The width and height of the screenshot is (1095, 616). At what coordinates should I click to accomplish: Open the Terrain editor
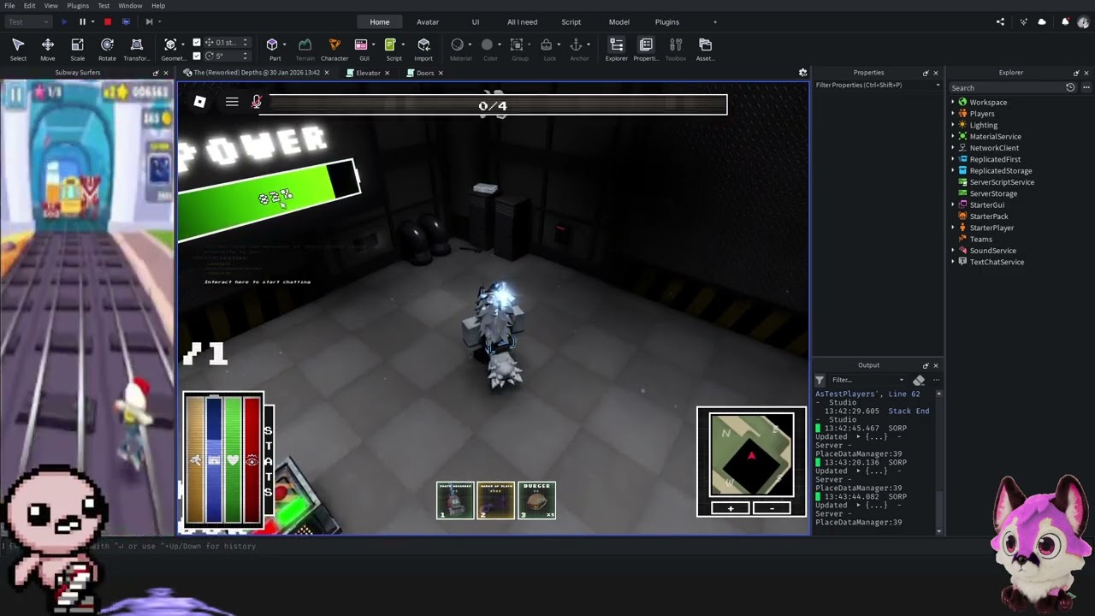coord(305,50)
